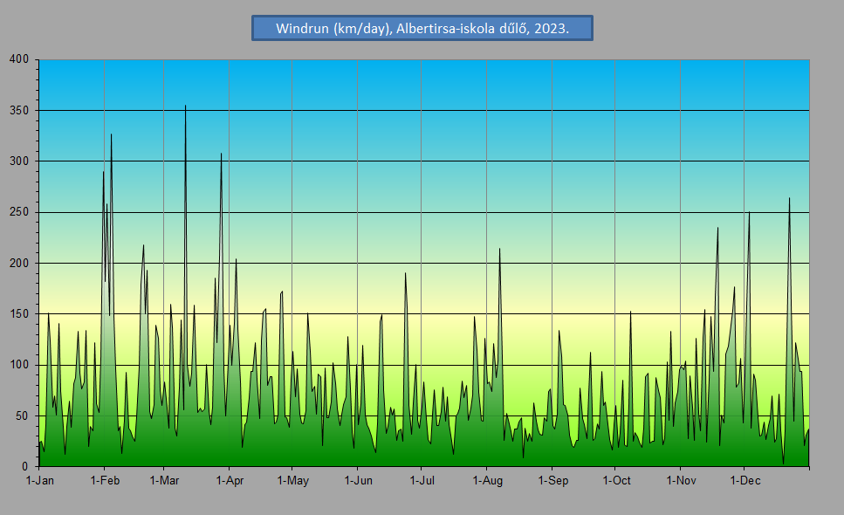This screenshot has width=844, height=515.
Task: Select the 1-Jun date label
Action: pyautogui.click(x=358, y=480)
